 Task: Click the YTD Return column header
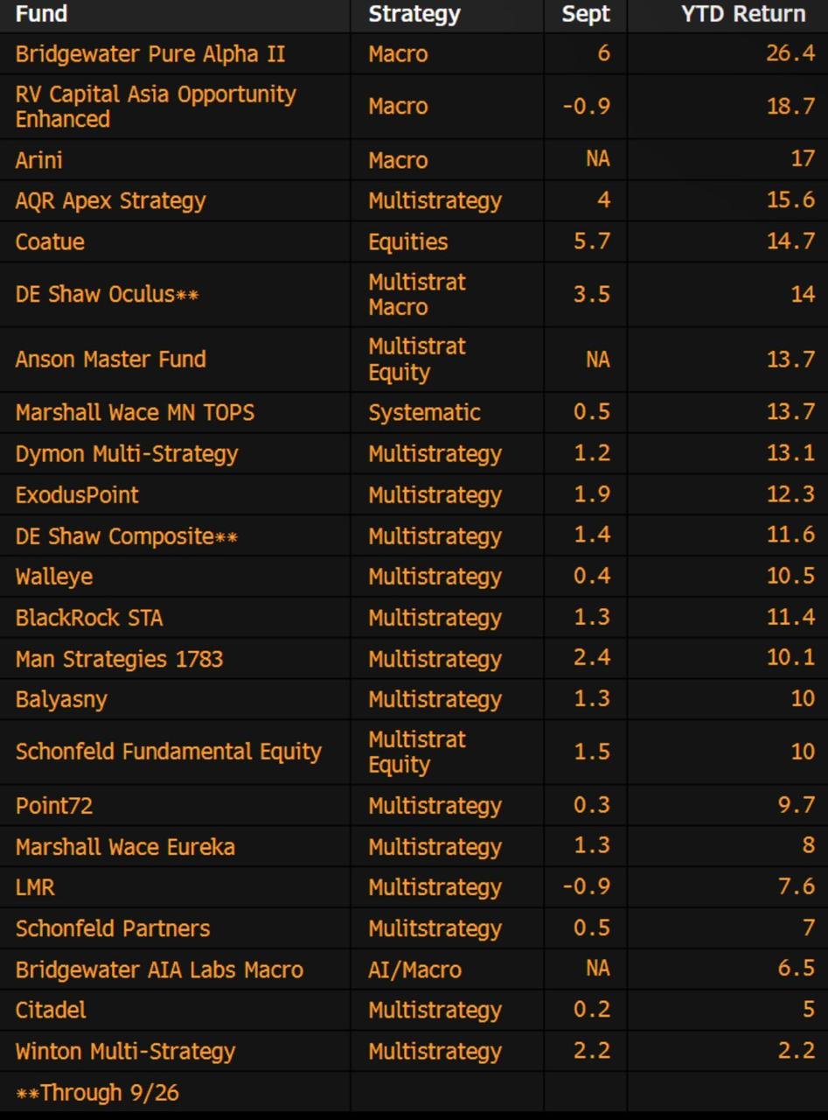click(743, 14)
